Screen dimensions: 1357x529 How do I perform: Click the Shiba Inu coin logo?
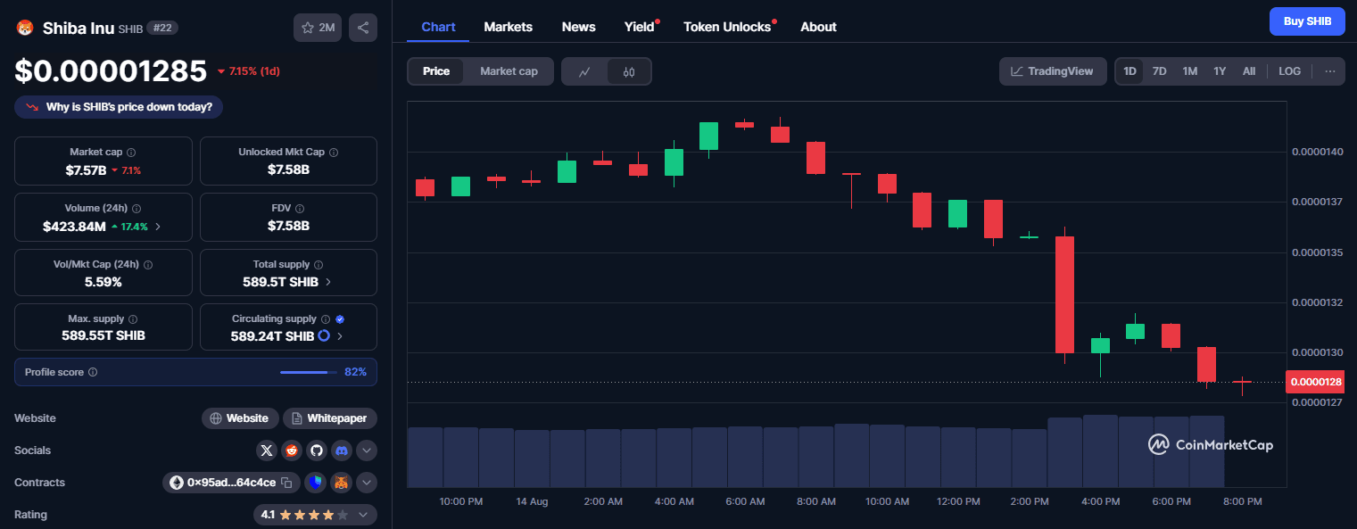click(x=25, y=28)
